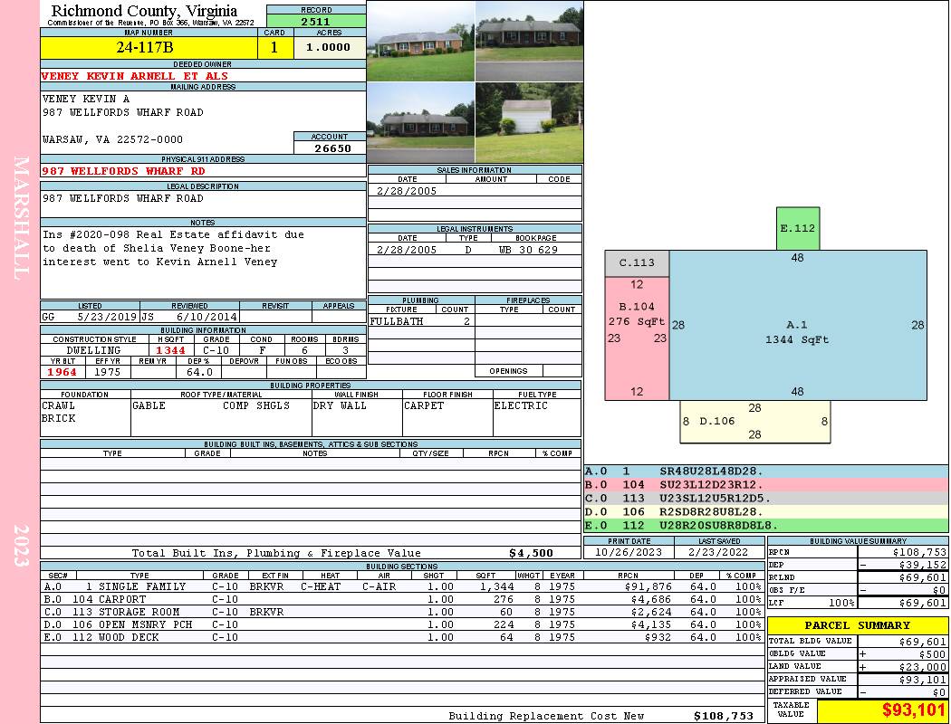This screenshot has height=724, width=951.
Task: Click the A.1 1344 SqFt sketch area
Action: pyautogui.click(x=798, y=325)
